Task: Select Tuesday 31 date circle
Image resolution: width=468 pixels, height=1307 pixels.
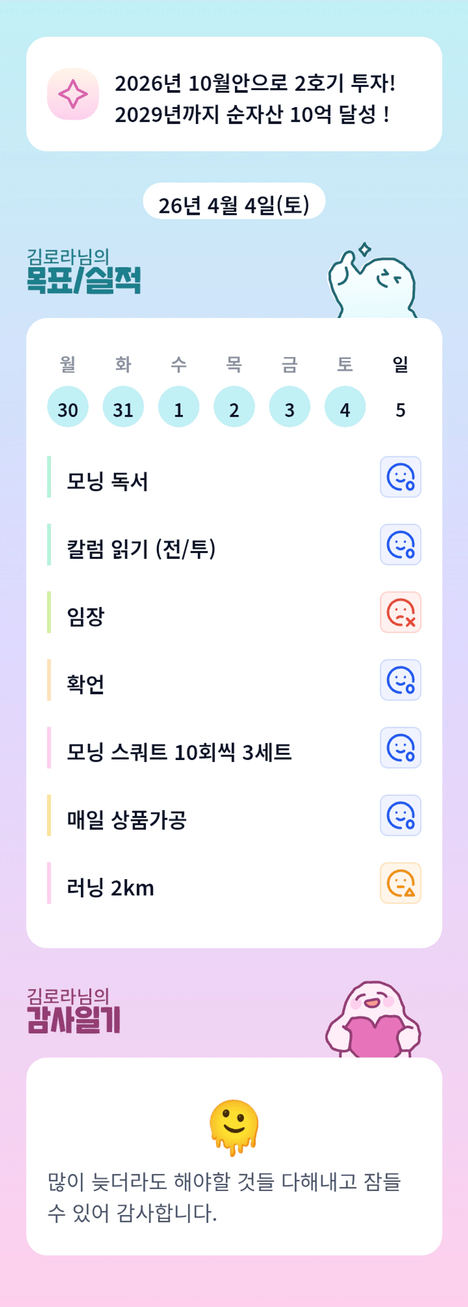Action: [123, 407]
